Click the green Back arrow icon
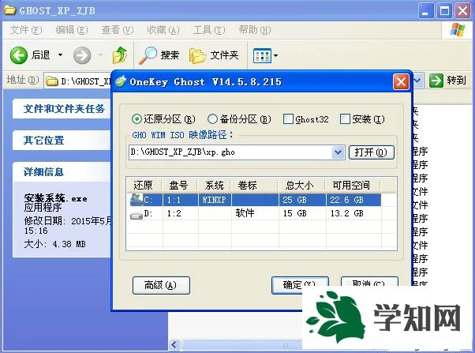This screenshot has width=475, height=353. pyautogui.click(x=18, y=55)
